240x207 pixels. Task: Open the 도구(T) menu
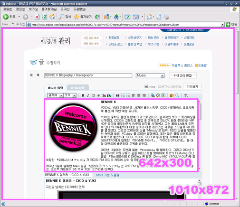click(65, 9)
